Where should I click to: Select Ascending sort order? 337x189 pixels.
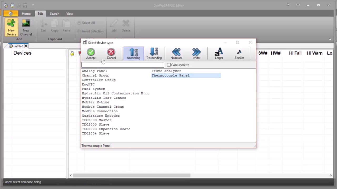coord(133,54)
